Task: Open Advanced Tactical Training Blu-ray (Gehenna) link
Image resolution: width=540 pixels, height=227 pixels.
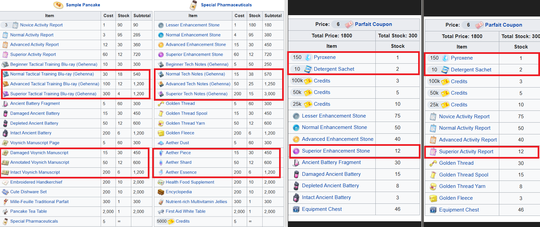Action: [x=55, y=84]
